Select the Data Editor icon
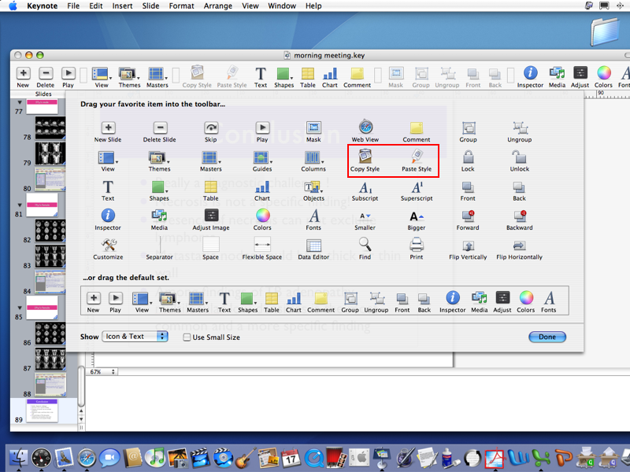 [x=313, y=245]
